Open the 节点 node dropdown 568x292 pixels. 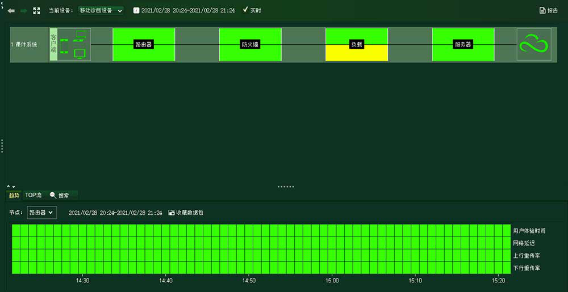tap(41, 213)
